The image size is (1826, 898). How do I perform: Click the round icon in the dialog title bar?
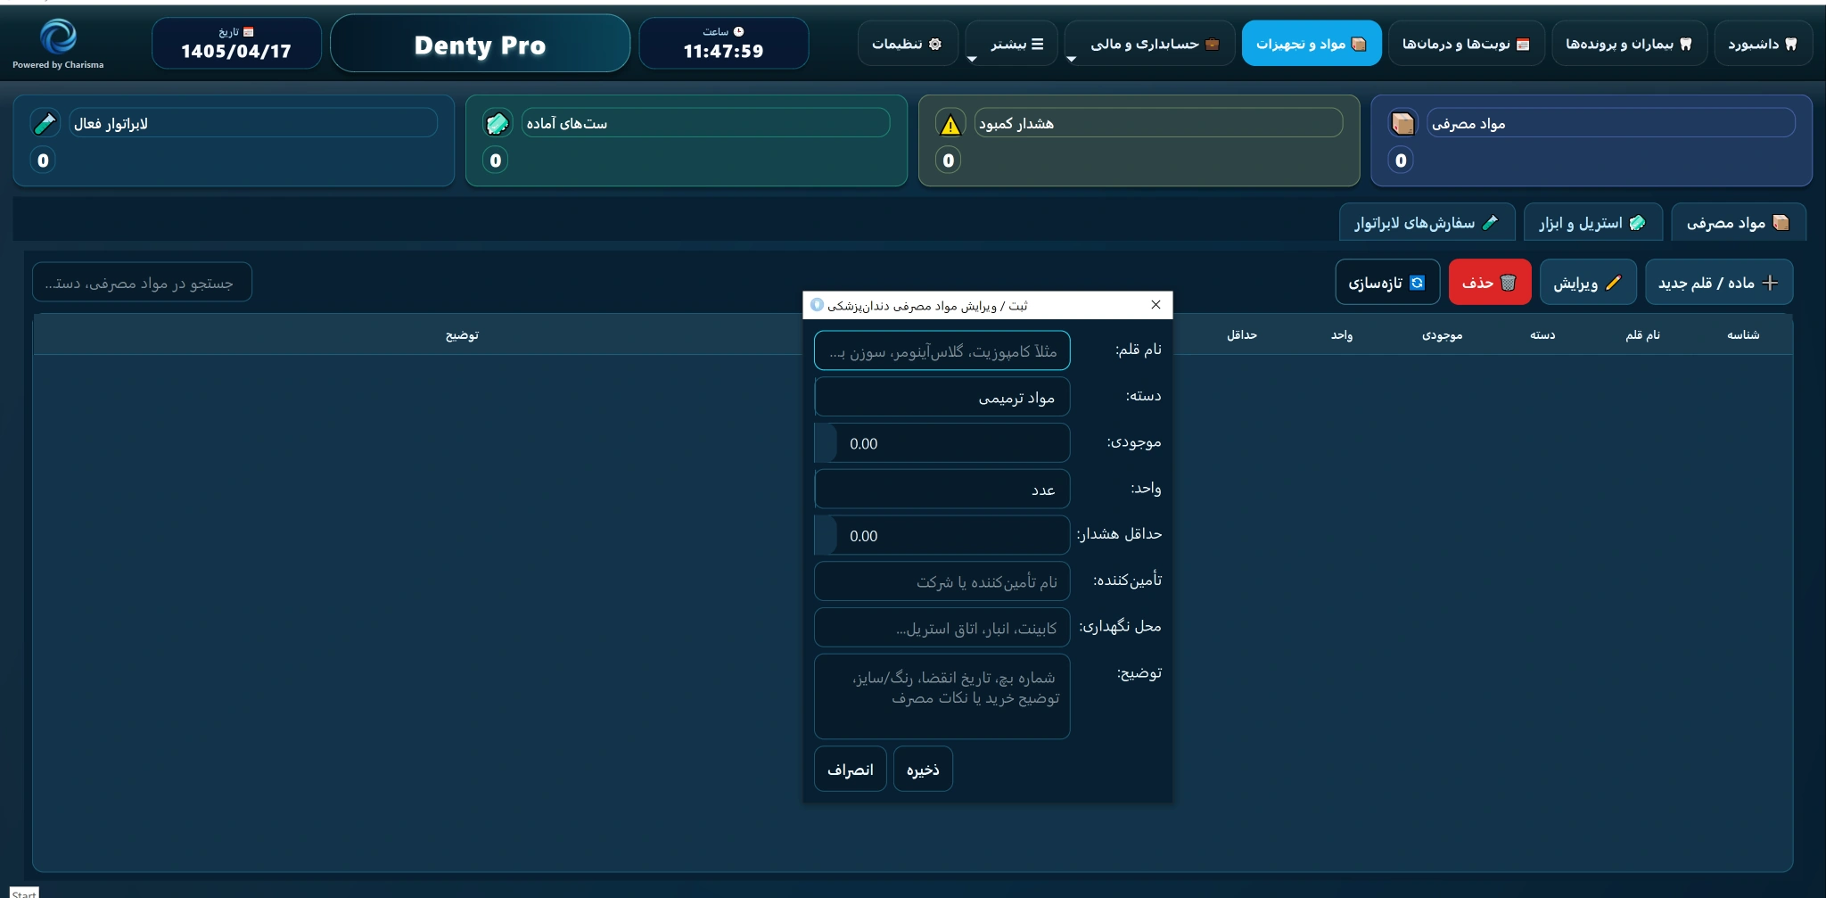pyautogui.click(x=817, y=305)
